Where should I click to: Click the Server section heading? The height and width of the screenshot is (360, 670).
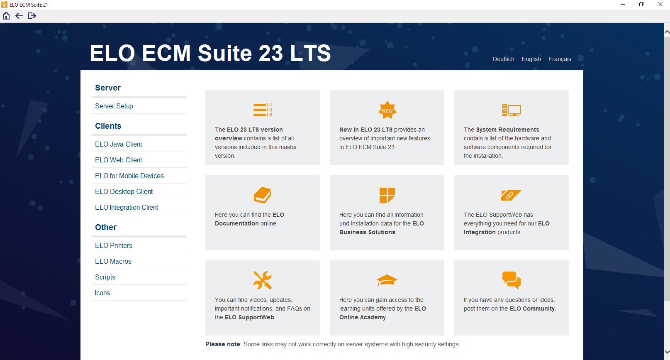tap(108, 88)
